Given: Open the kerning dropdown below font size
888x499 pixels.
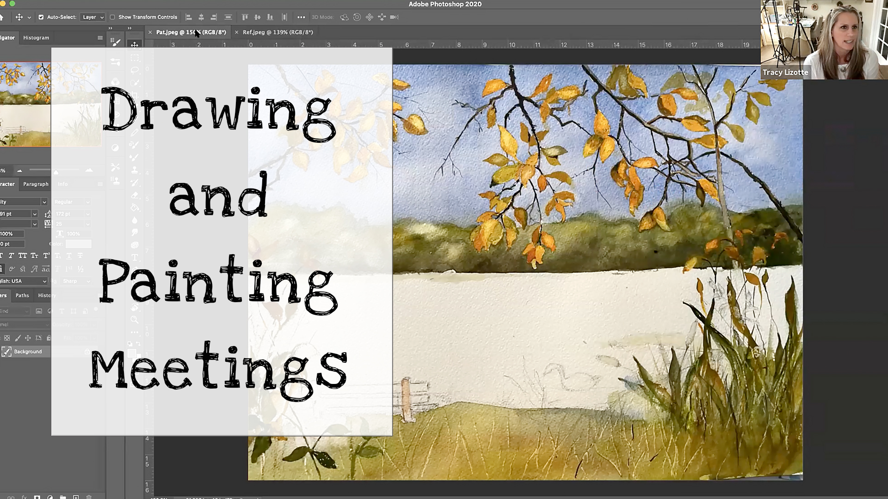Looking at the screenshot, I should pos(34,224).
